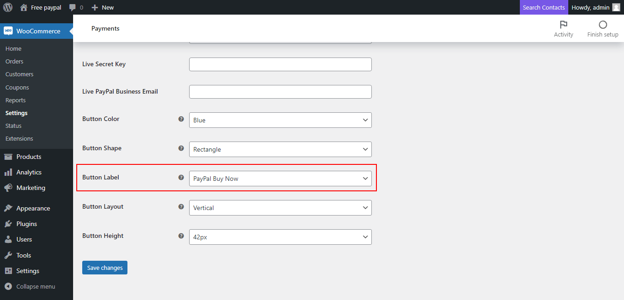Change the Button Layout dropdown
The width and height of the screenshot is (624, 300).
click(280, 208)
